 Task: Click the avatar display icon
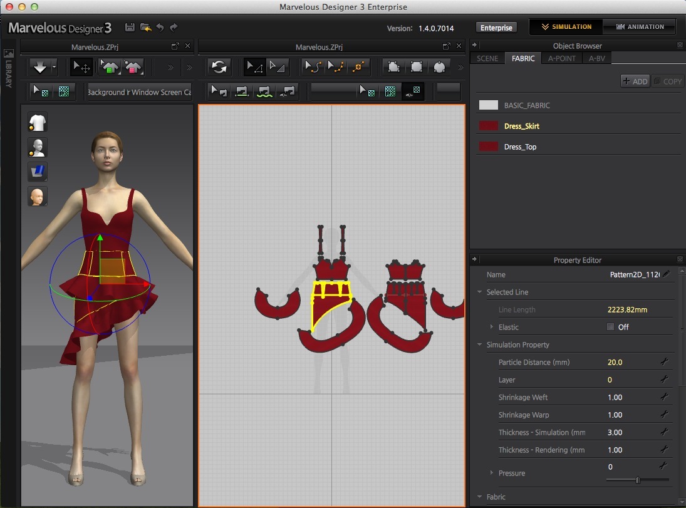click(38, 147)
